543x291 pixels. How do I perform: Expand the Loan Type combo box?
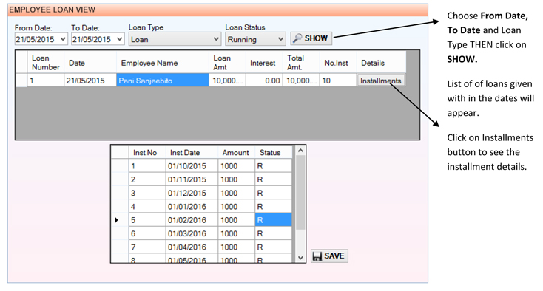[216, 39]
